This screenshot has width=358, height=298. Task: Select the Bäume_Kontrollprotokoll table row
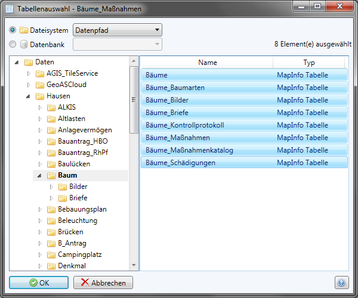244,125
